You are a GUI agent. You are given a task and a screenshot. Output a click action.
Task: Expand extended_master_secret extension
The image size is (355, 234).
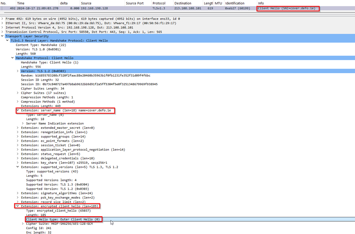tap(17, 128)
